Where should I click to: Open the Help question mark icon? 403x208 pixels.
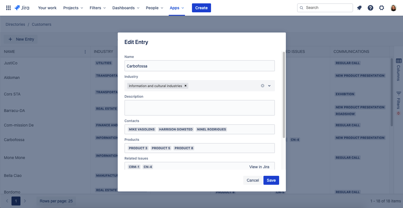(x=370, y=8)
